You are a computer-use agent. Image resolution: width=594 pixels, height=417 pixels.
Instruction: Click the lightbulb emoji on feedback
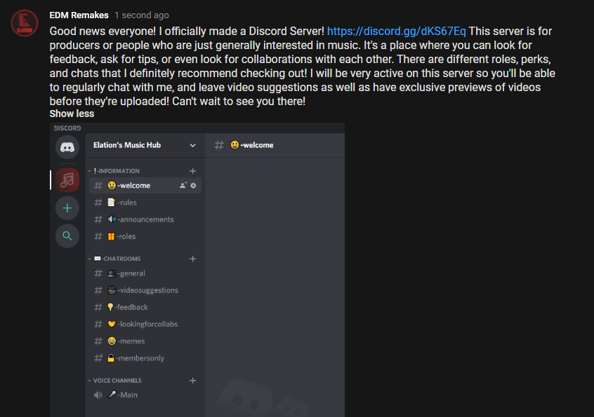pos(110,307)
